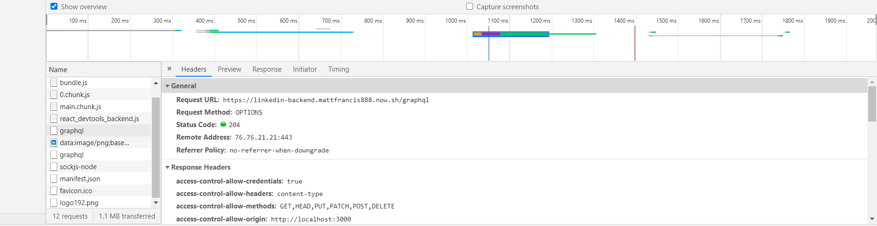Collapse the Response Headers section

168,167
